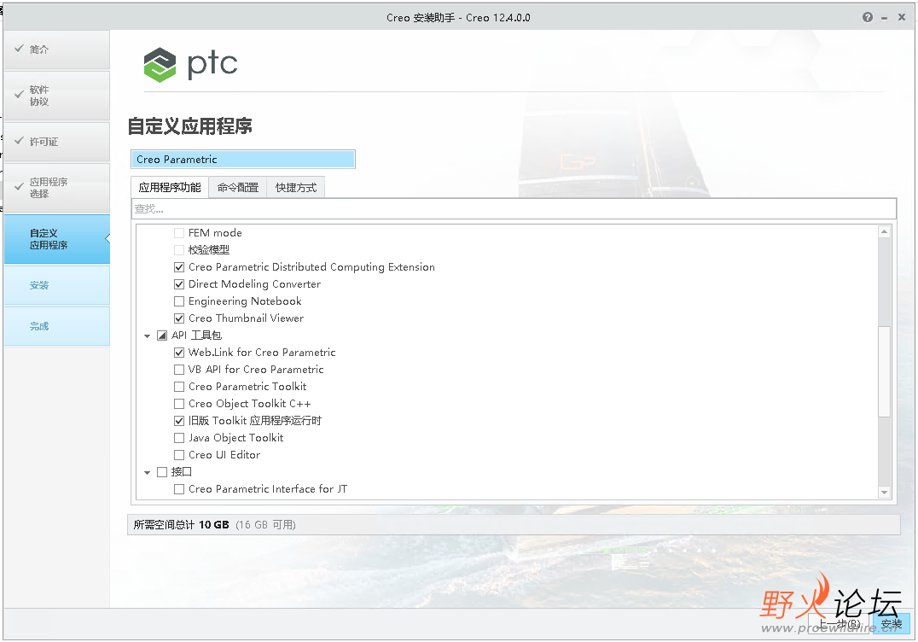This screenshot has height=642, width=918.
Task: Toggle the API 工具包 group checkbox
Action: [x=162, y=336]
